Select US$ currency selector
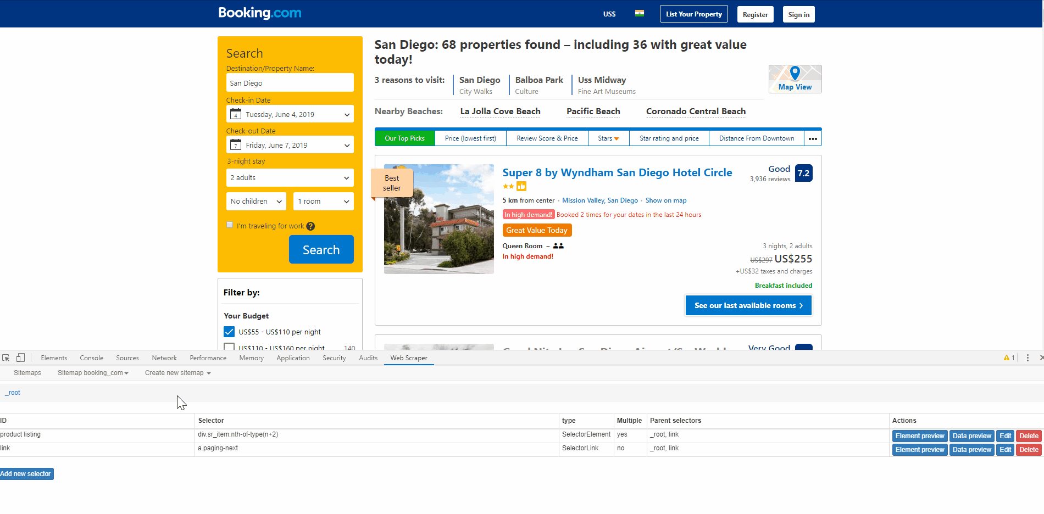This screenshot has width=1044, height=514. tap(609, 14)
